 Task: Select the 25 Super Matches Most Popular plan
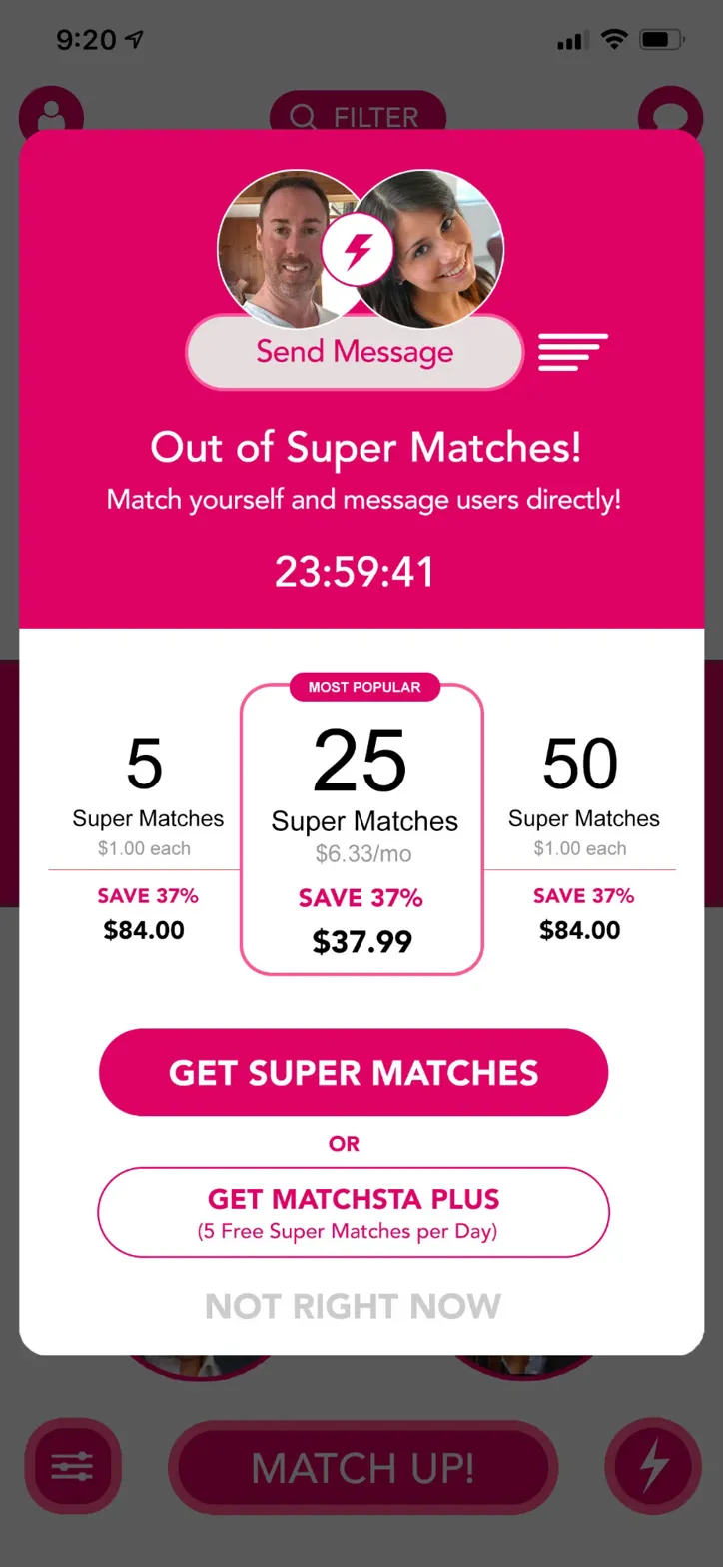click(361, 819)
